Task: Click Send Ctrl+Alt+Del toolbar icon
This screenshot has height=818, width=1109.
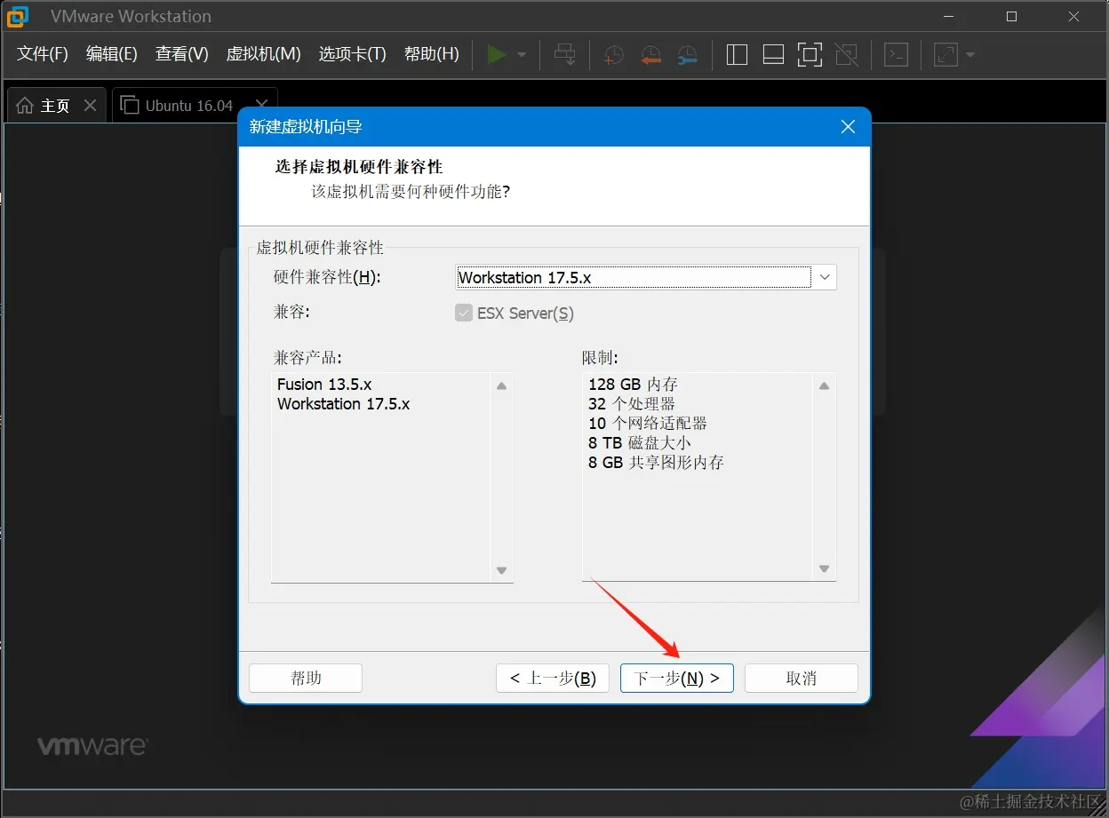Action: [564, 54]
